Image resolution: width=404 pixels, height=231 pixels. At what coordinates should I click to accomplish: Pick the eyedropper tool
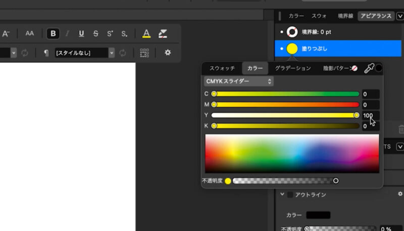[369, 69]
